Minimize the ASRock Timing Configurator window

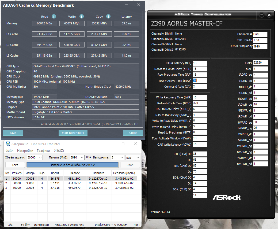pos(262,15)
